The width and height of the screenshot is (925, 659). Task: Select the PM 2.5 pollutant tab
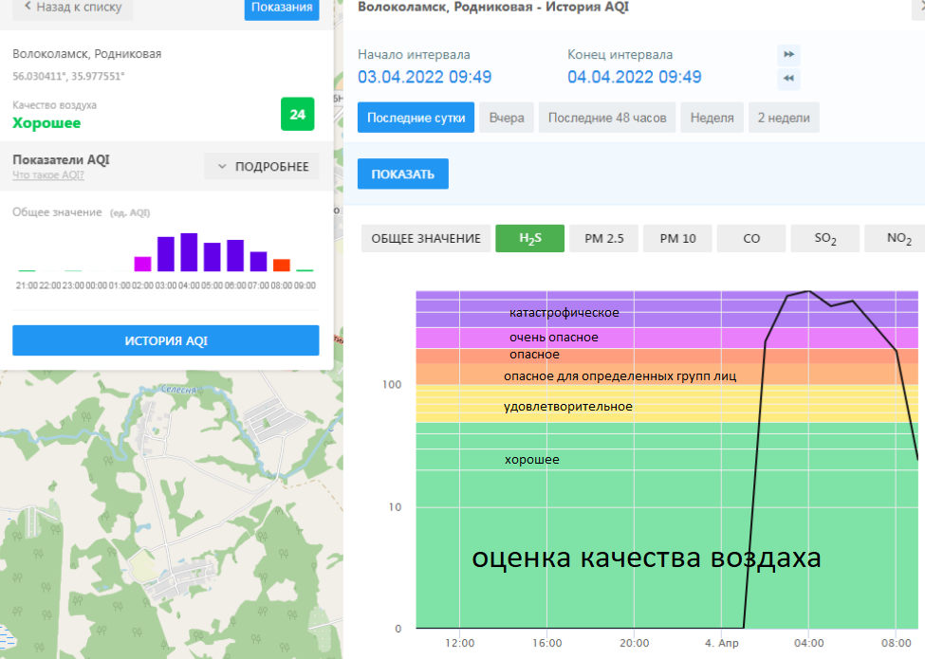[602, 239]
